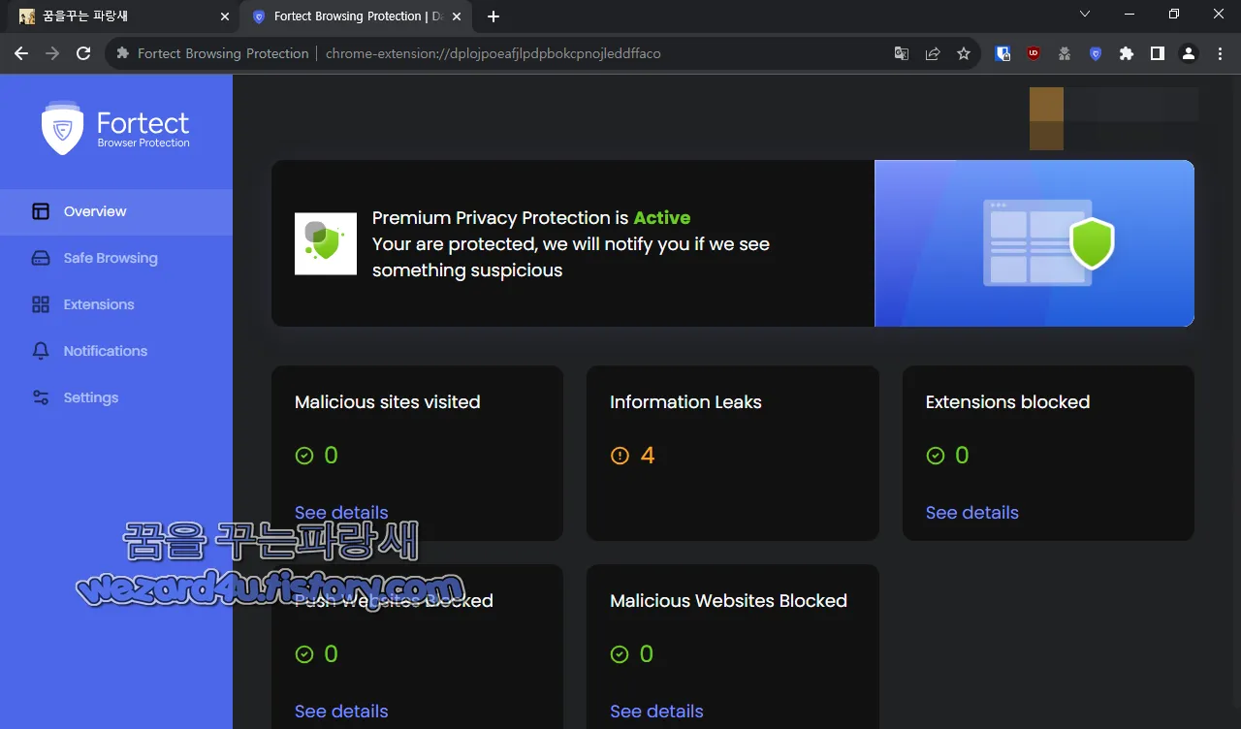Open a new browser tab
This screenshot has height=729, width=1241.
pyautogui.click(x=493, y=16)
